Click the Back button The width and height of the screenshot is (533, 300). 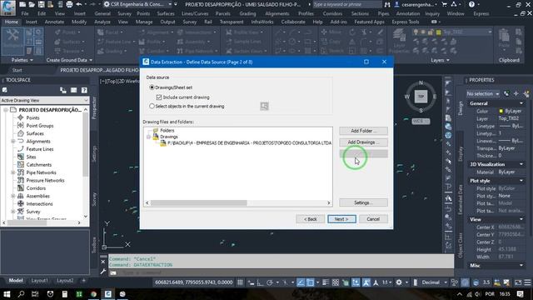pyautogui.click(x=310, y=219)
